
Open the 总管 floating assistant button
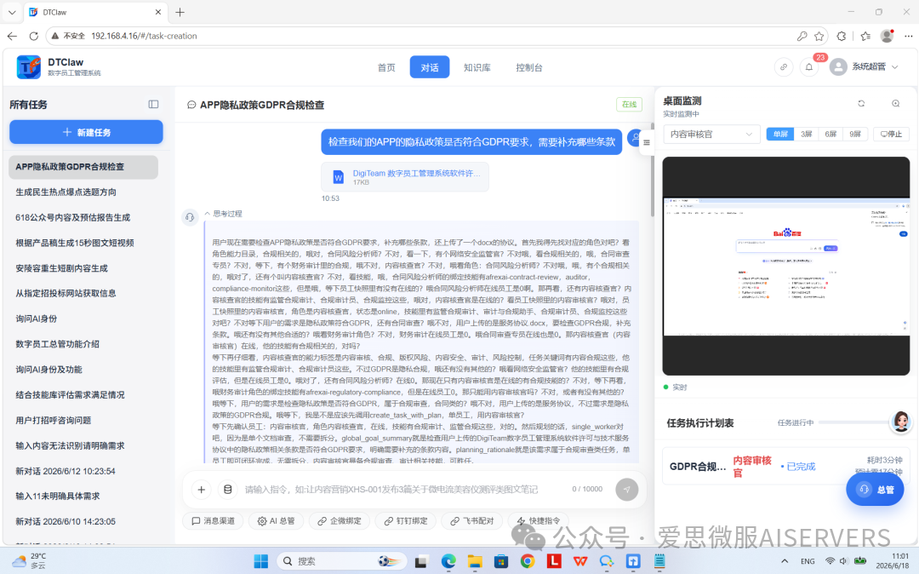tap(875, 489)
